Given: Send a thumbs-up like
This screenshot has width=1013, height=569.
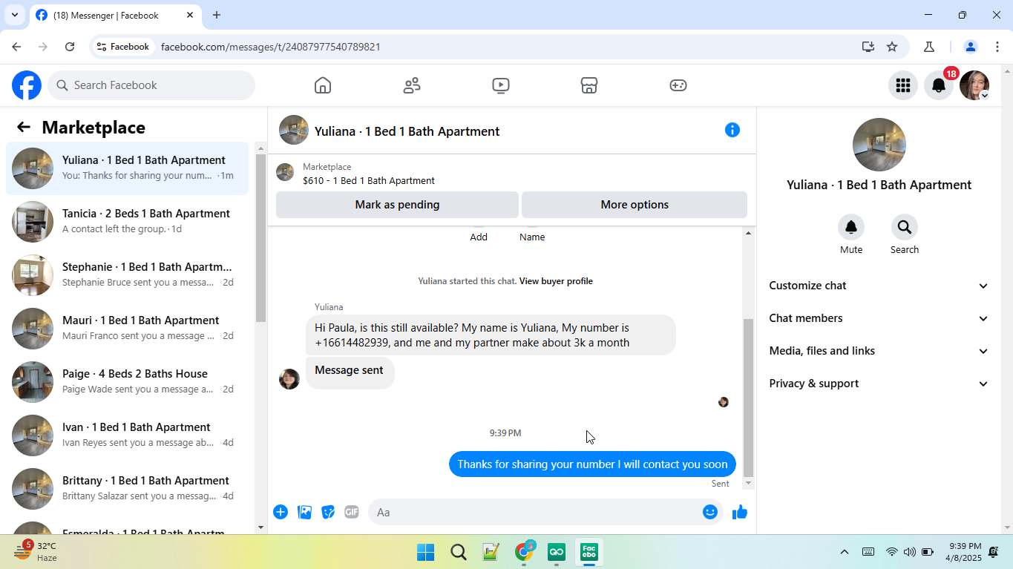Looking at the screenshot, I should [740, 512].
